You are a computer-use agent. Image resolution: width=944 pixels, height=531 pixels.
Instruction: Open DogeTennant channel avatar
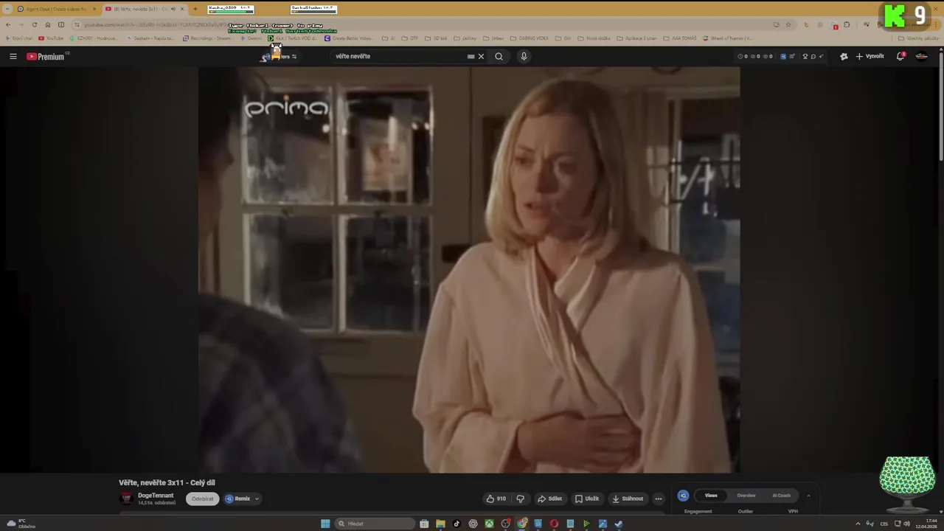click(x=126, y=499)
